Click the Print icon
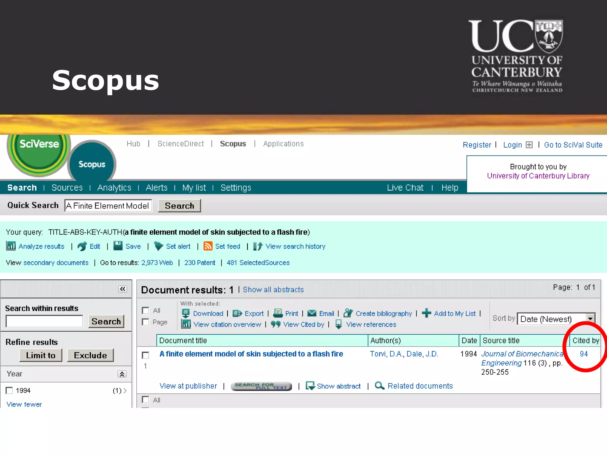The width and height of the screenshot is (607, 455). [278, 313]
